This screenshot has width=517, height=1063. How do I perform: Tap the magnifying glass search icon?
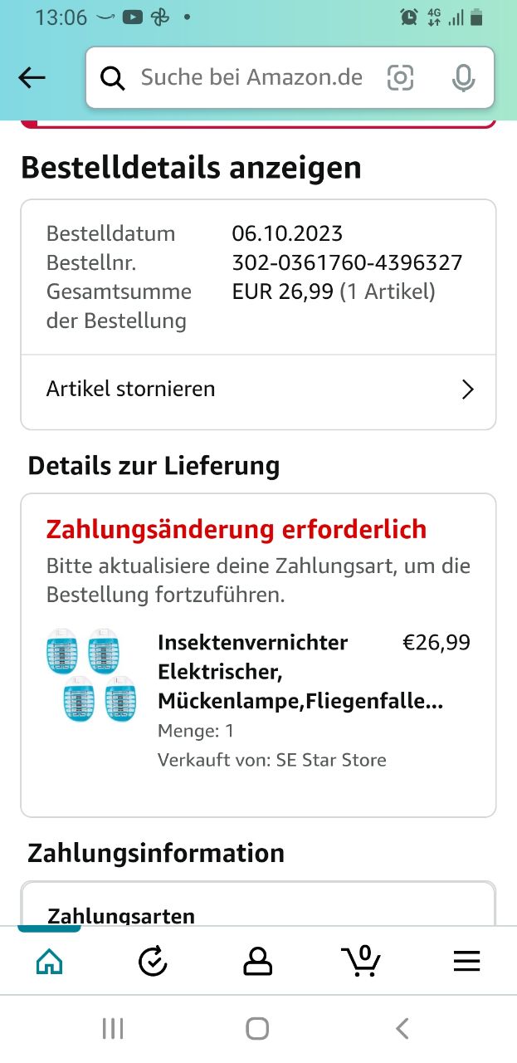pos(112,78)
